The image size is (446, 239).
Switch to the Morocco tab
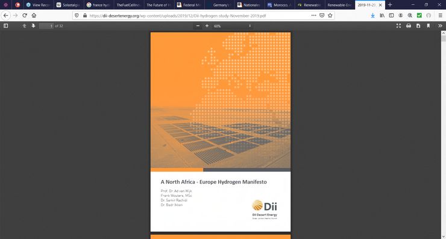(279, 5)
